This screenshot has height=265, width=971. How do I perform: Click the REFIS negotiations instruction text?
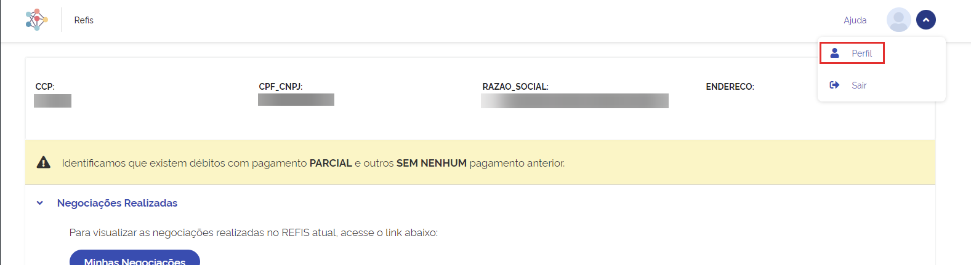point(254,232)
